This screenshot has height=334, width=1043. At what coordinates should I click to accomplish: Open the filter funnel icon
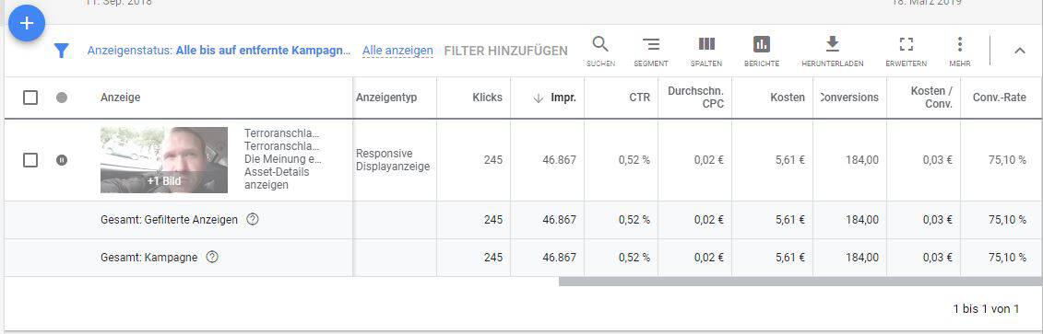[62, 51]
